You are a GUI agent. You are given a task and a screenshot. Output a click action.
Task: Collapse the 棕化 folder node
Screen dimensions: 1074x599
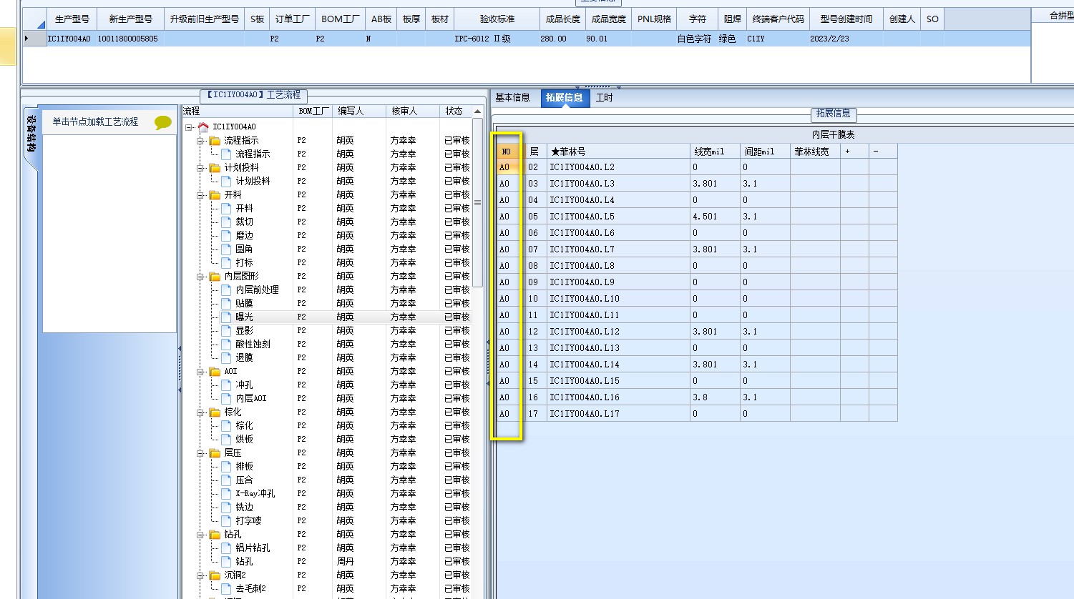(201, 412)
